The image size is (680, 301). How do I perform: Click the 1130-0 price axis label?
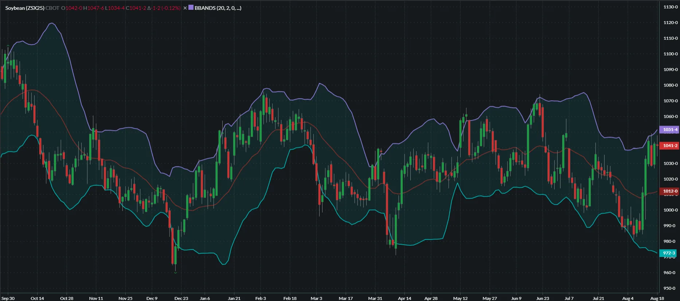coord(671,7)
